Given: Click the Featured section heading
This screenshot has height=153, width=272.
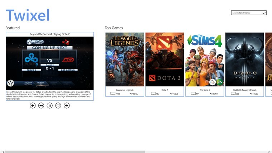Looking at the screenshot, I should (13, 28).
